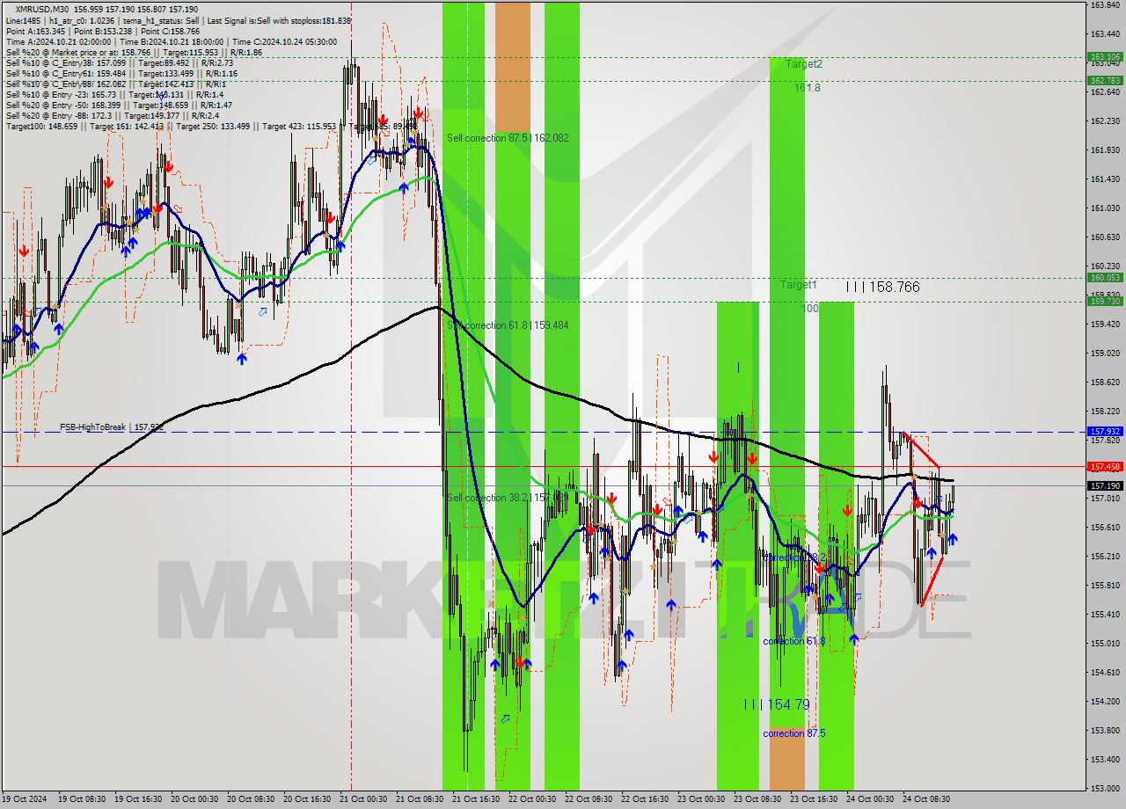
Task: Click price axis value 153.800
Action: (x=1105, y=730)
